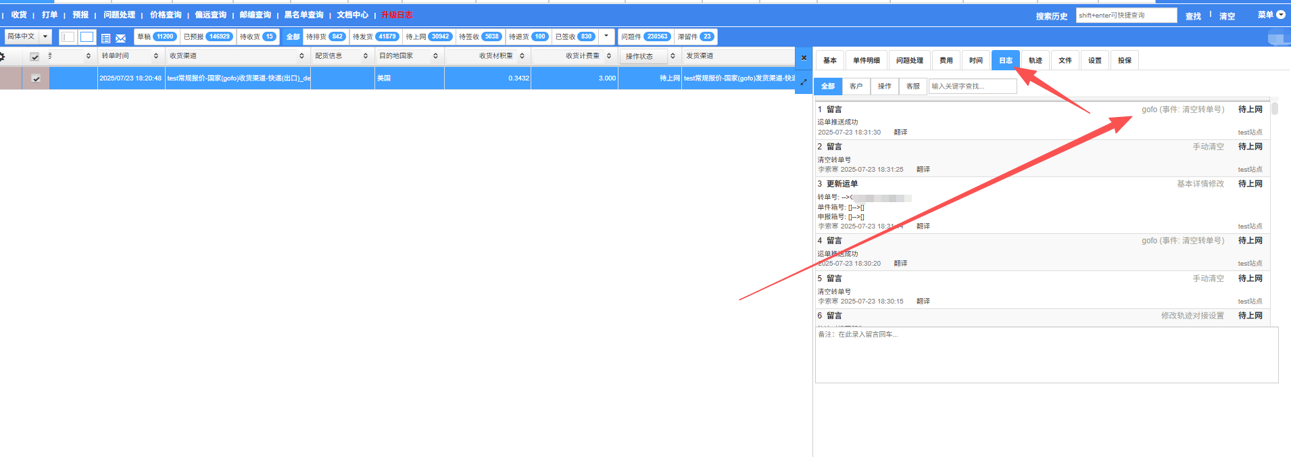The image size is (1291, 457).
Task: Open the list view icon in the toolbar
Action: coord(105,38)
